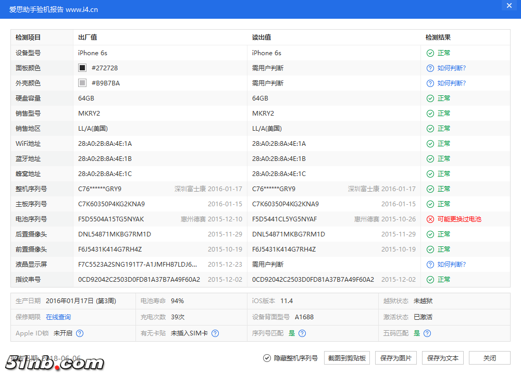Click the help icon beside Apple ID锁
This screenshot has width=521, height=375.
tap(80, 333)
